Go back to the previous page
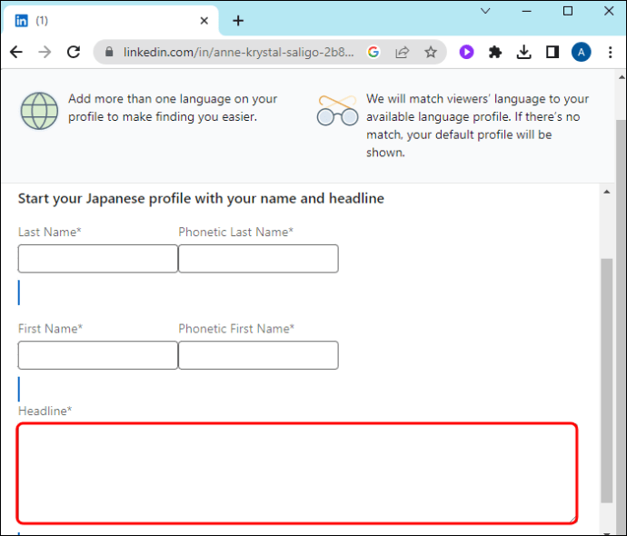The width and height of the screenshot is (627, 536). [x=16, y=52]
